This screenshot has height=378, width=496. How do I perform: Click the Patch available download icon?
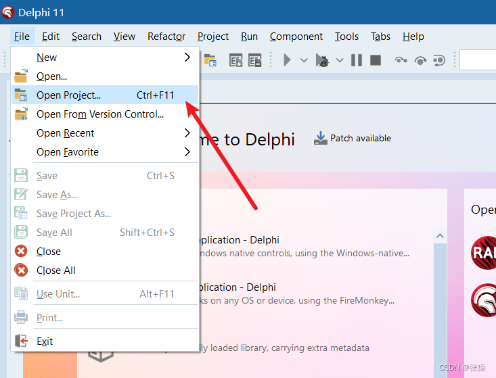click(321, 138)
